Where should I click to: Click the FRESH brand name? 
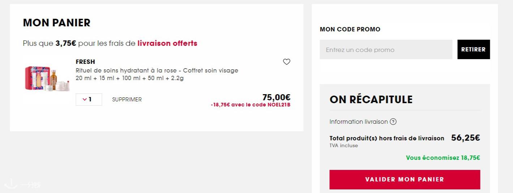[85, 62]
